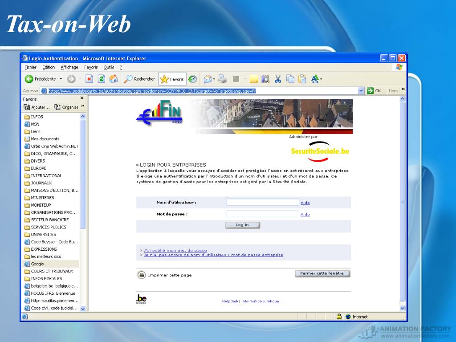
Task: Expand Favoris panel toolbar overflow chevron
Action: (82, 106)
